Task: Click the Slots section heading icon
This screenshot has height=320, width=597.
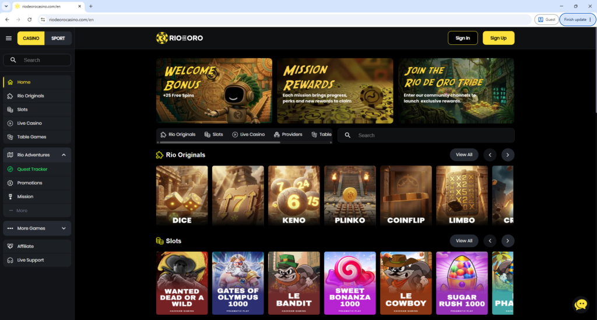Action: pyautogui.click(x=160, y=241)
